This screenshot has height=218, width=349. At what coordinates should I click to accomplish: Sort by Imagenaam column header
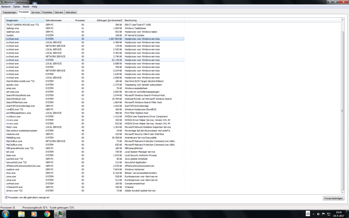point(25,20)
